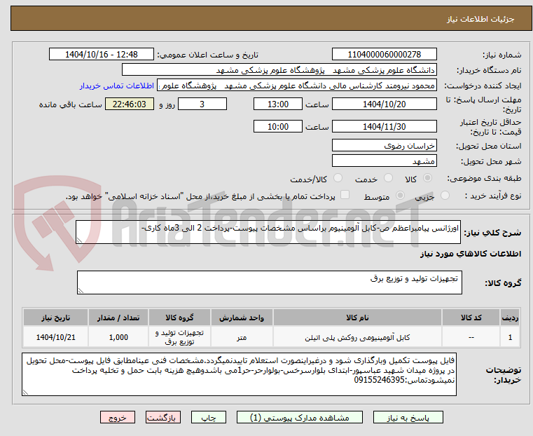The image size is (533, 436).
Task: Click the announcement date field 1404/10/16 - 12:48
Action: point(102,55)
